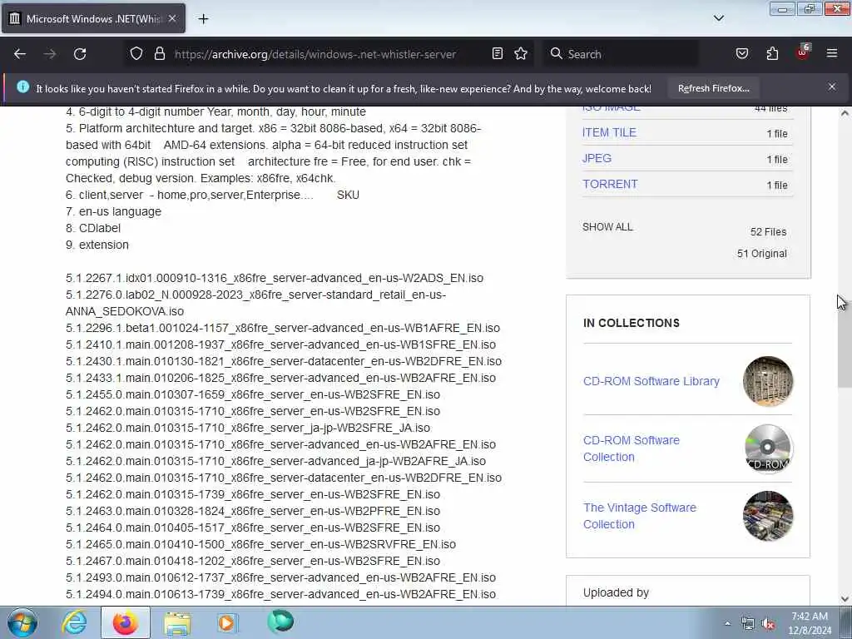List all tabs dropdown arrow
Screen dimensions: 852x639
[718, 18]
